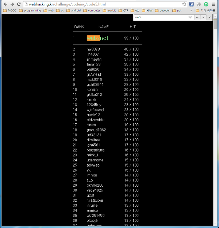
Task: Click the name oldzombie
Action: pos(95,120)
